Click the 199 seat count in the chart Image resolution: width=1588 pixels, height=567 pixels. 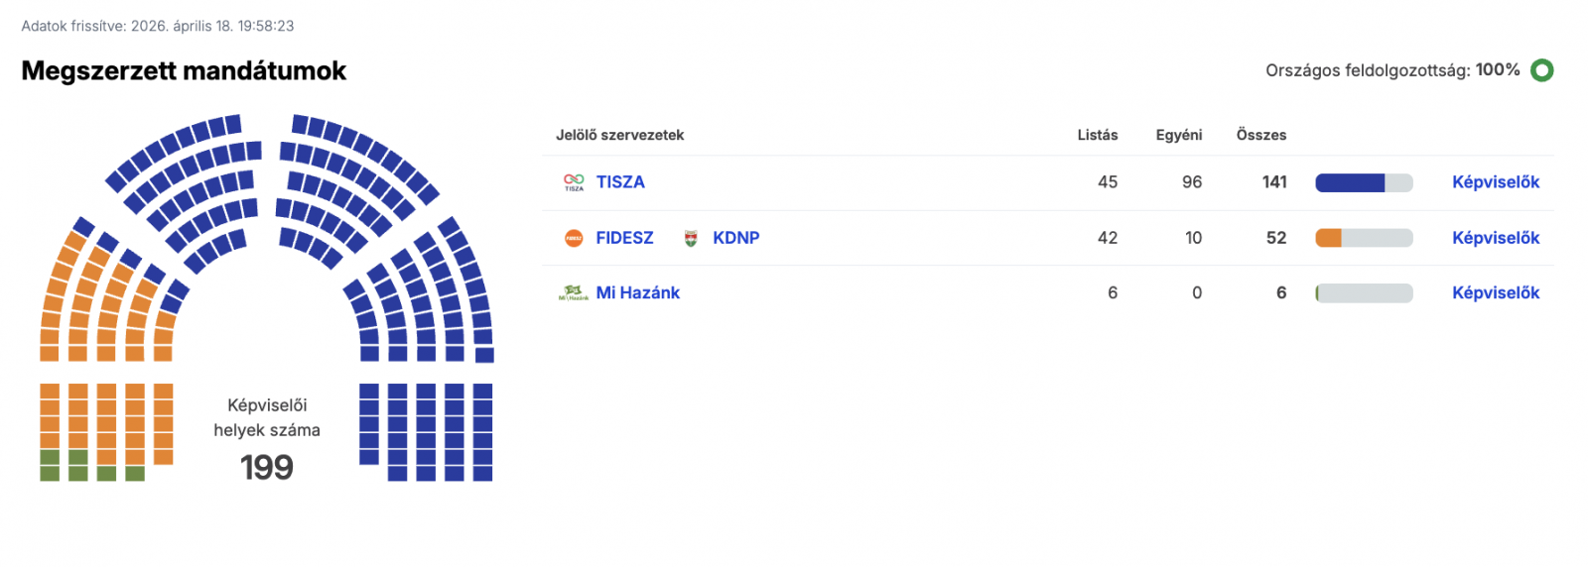(x=267, y=467)
